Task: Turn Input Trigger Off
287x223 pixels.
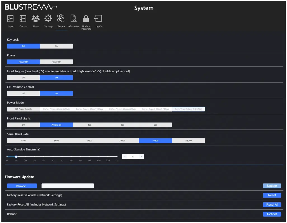Action: tap(23, 78)
